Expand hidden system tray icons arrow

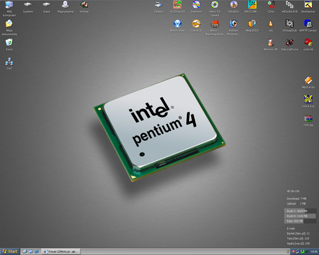(x=288, y=252)
